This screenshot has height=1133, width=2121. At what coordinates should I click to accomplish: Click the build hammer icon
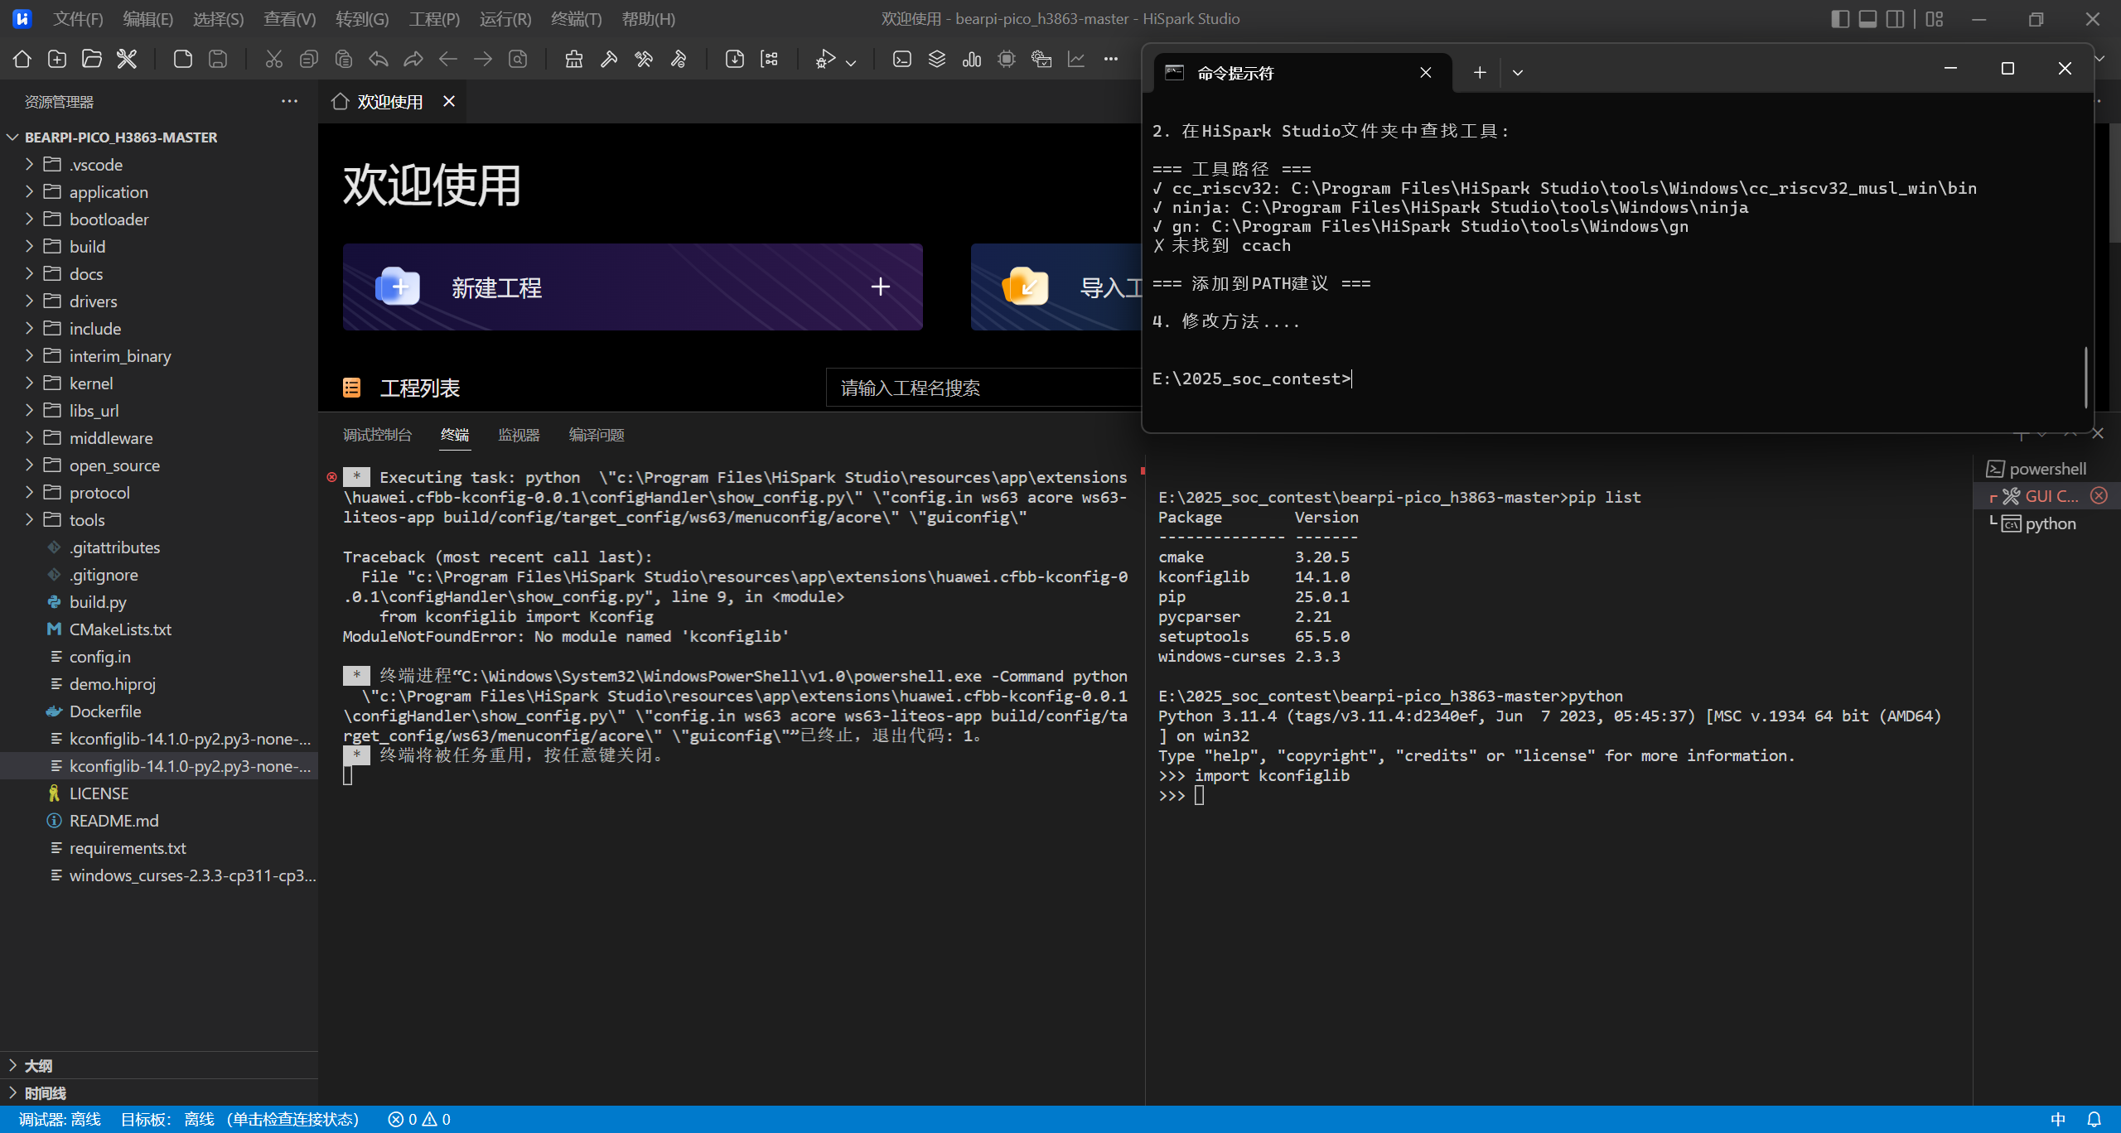(609, 59)
